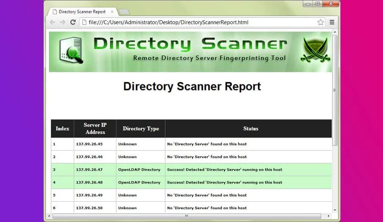This screenshot has height=222, width=383.
Task: Click the Server IP Address column header
Action: pos(95,128)
